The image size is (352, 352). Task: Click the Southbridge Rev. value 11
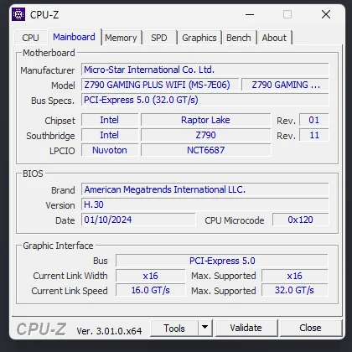[314, 135]
